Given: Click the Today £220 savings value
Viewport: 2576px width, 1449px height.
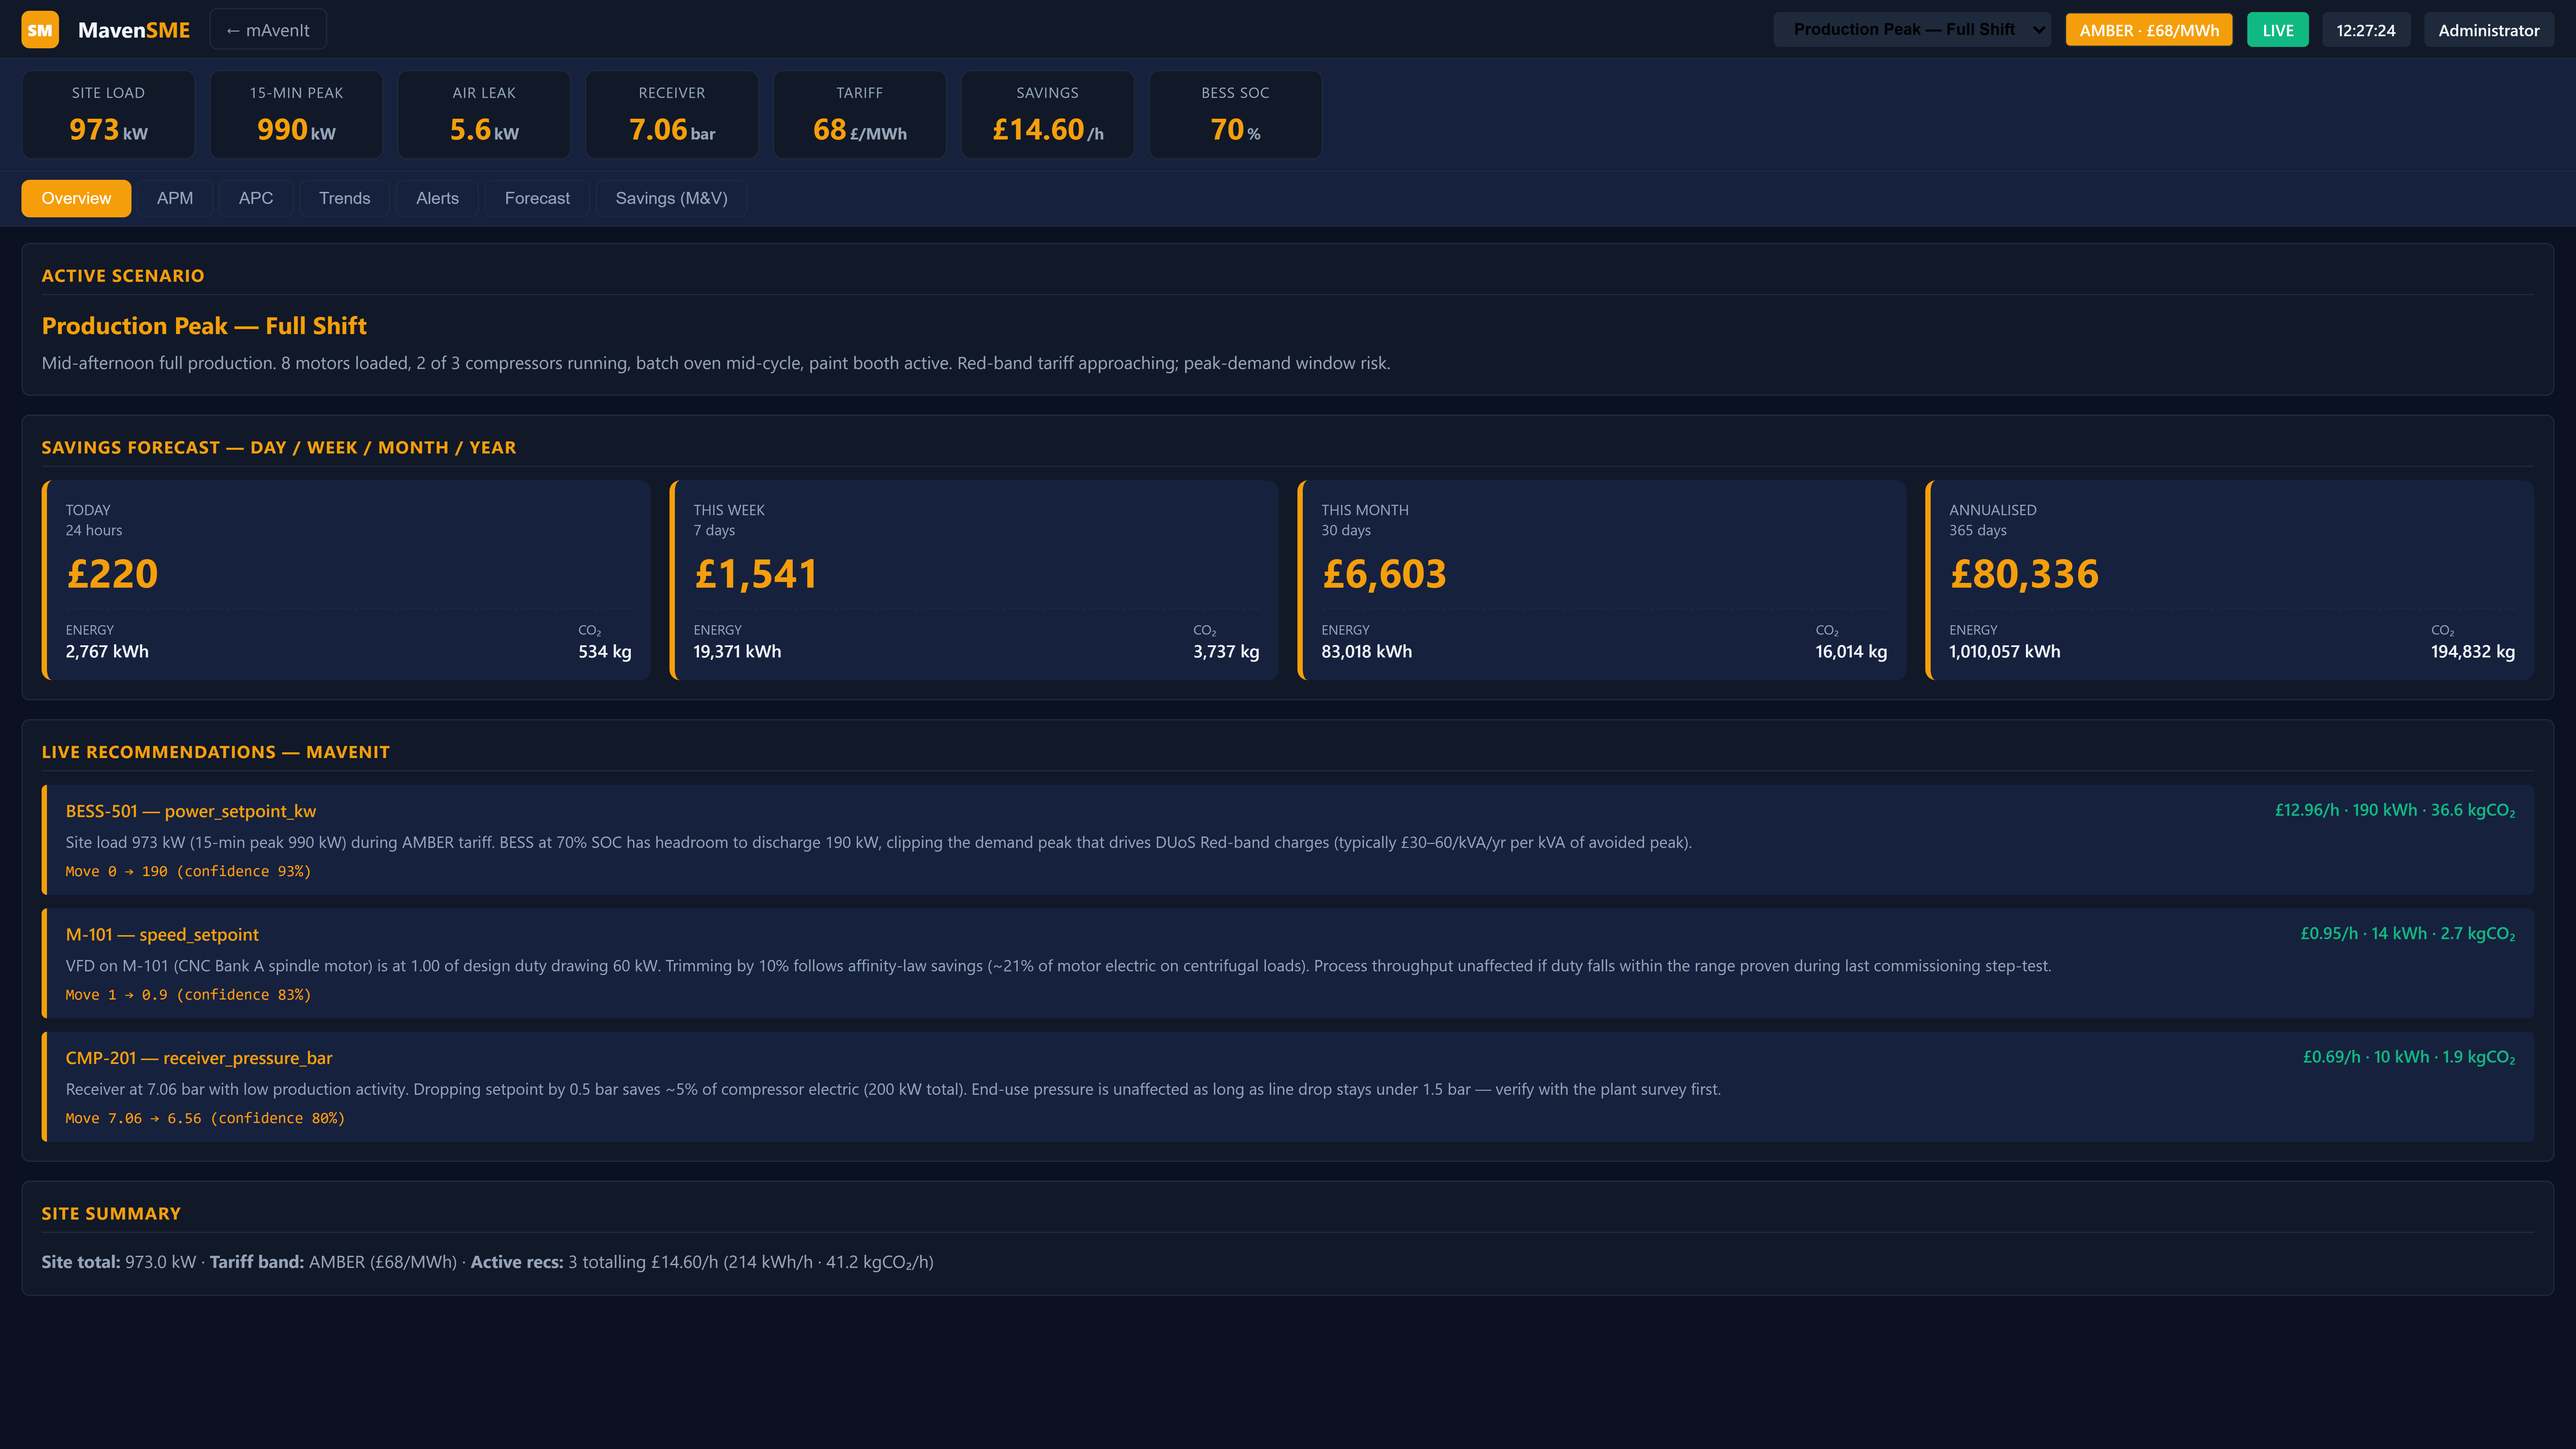Looking at the screenshot, I should click(112, 574).
